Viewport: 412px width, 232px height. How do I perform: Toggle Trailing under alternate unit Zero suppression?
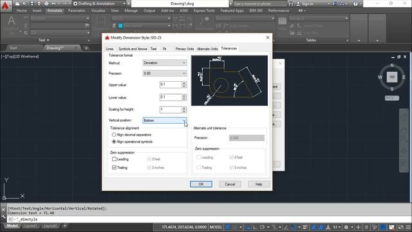[199, 168]
